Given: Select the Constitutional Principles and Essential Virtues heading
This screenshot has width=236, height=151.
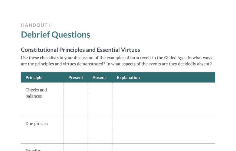Looking at the screenshot, I should click(80, 50).
